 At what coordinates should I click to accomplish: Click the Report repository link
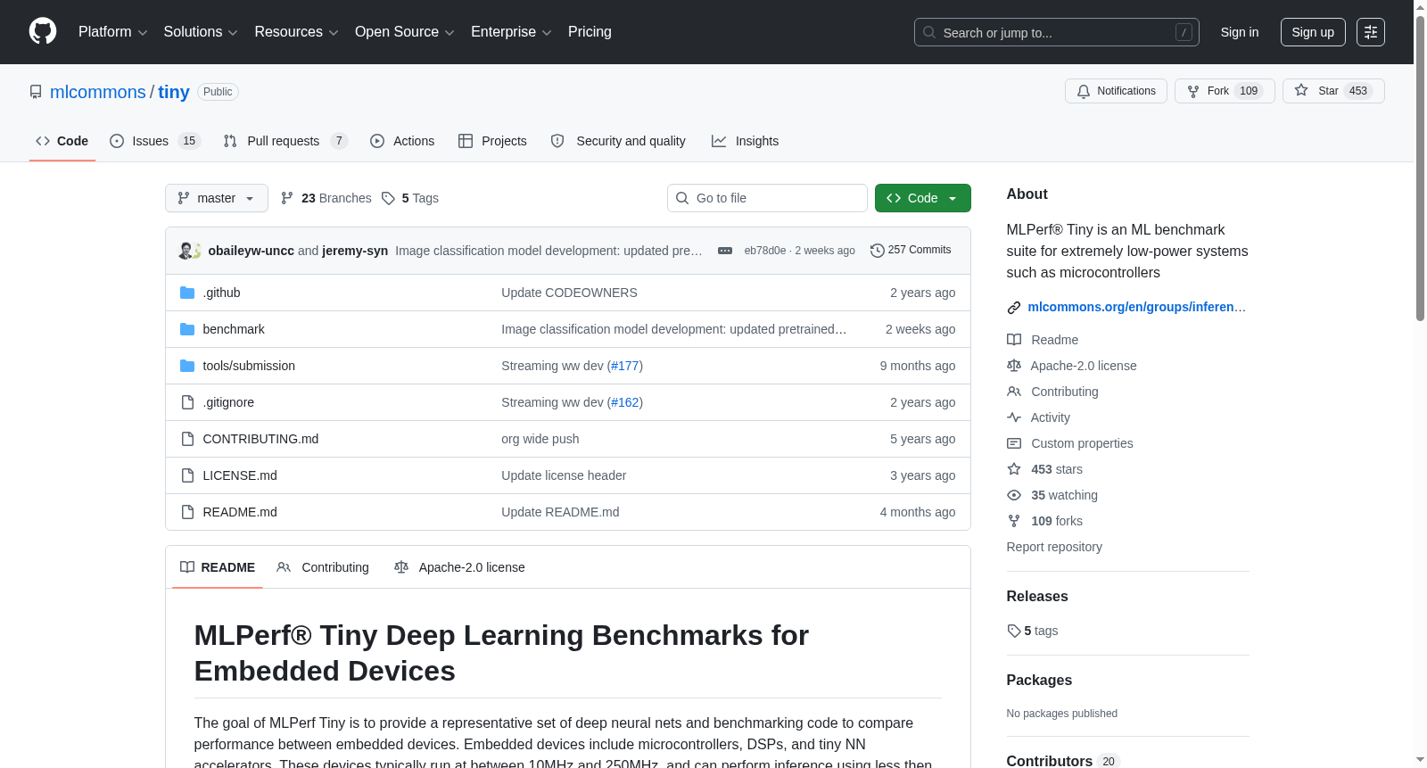pyautogui.click(x=1054, y=547)
